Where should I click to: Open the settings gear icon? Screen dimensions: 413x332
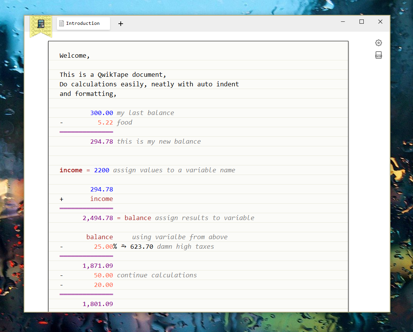click(x=379, y=43)
